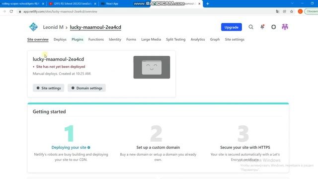Click the browser address bar URL
The width and height of the screenshot is (318, 179).
pyautogui.click(x=60, y=11)
